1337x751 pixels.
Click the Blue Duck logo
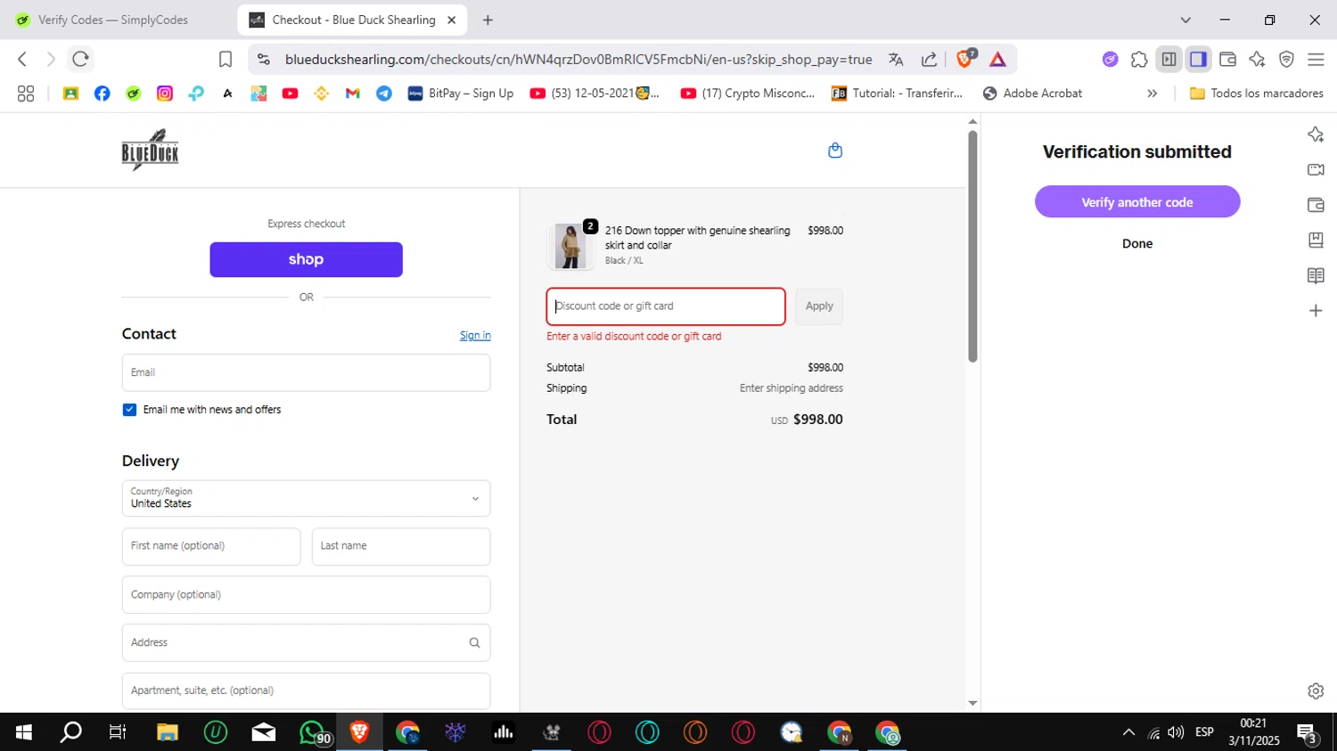(150, 150)
